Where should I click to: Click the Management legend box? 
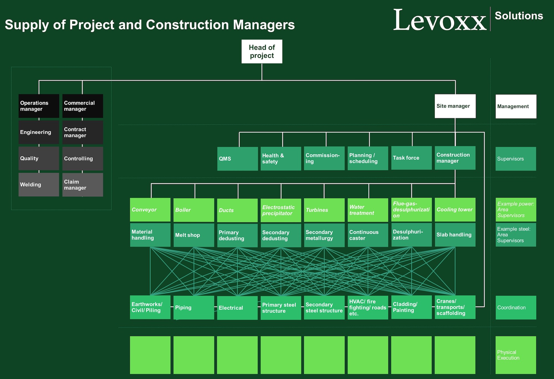516,106
